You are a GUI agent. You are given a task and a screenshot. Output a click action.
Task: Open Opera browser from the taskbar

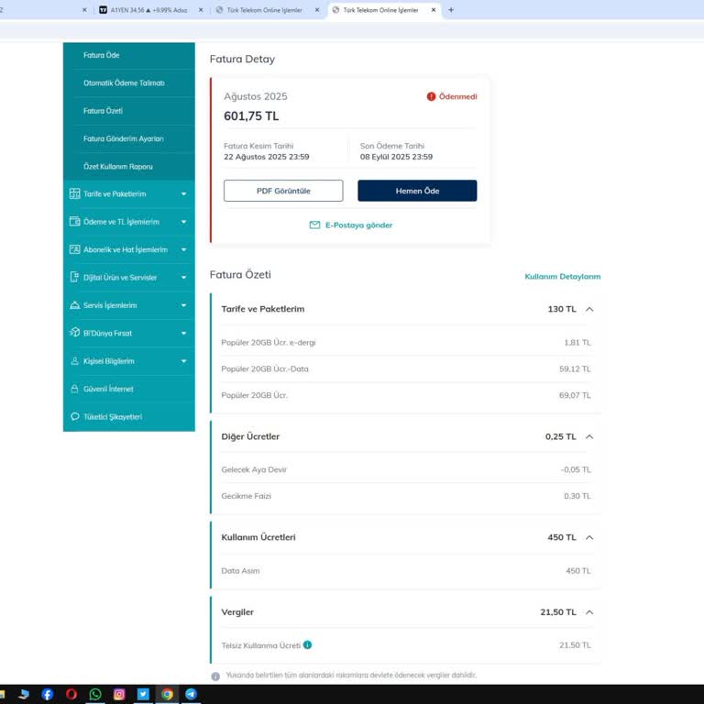tap(71, 694)
